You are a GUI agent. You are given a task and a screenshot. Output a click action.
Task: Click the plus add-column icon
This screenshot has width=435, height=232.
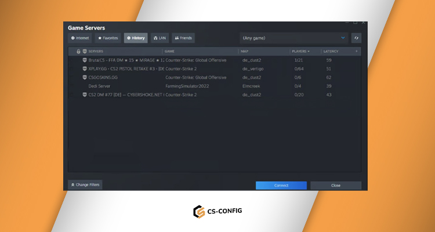(x=357, y=51)
